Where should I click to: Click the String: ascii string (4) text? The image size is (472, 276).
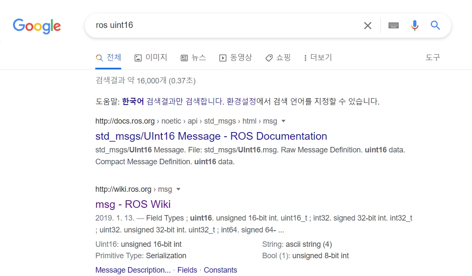tap(297, 244)
